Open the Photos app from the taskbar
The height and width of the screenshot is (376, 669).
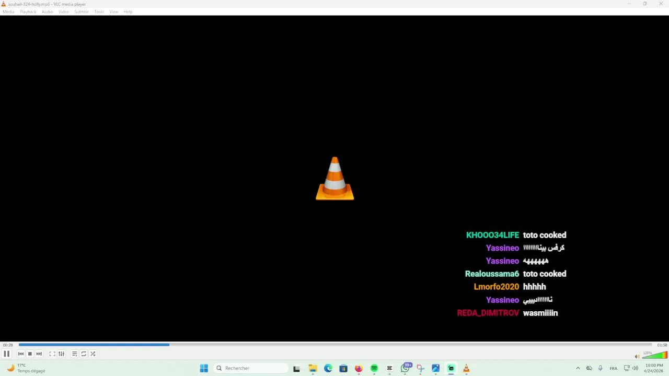435,368
